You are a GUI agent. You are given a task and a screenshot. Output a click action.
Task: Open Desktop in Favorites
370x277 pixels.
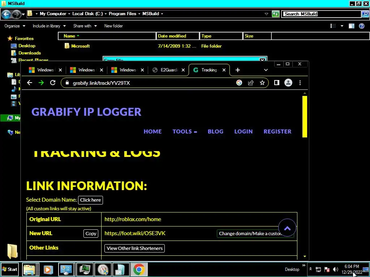point(23,46)
